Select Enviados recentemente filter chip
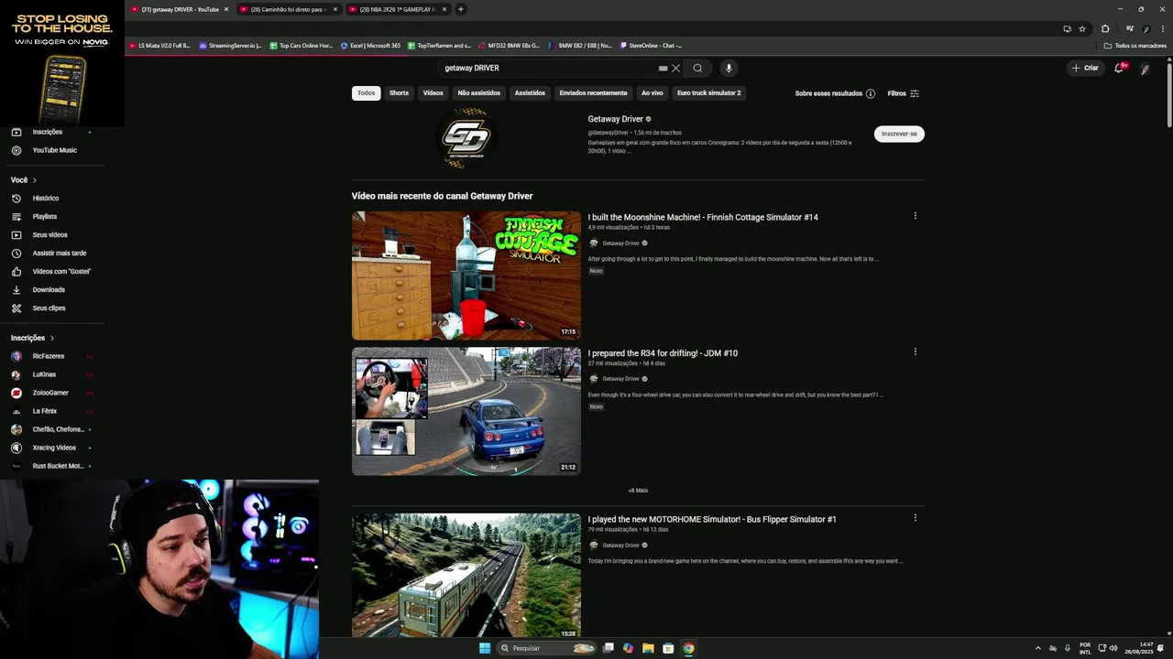Image resolution: width=1173 pixels, height=659 pixels. coord(593,93)
